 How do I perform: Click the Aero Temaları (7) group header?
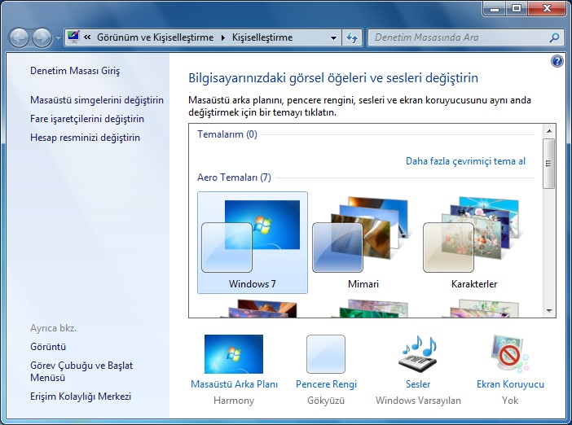tap(234, 177)
